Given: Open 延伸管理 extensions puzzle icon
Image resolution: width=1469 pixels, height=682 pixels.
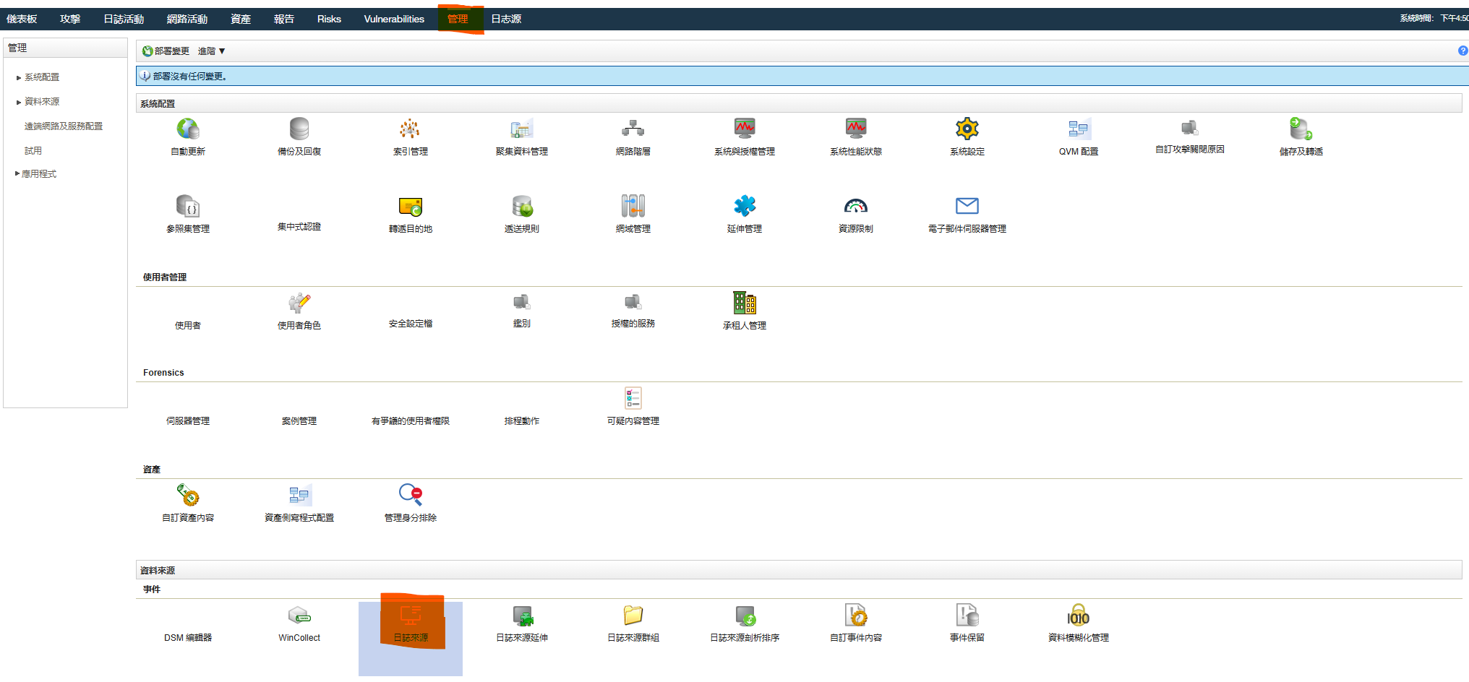Looking at the screenshot, I should click(744, 207).
